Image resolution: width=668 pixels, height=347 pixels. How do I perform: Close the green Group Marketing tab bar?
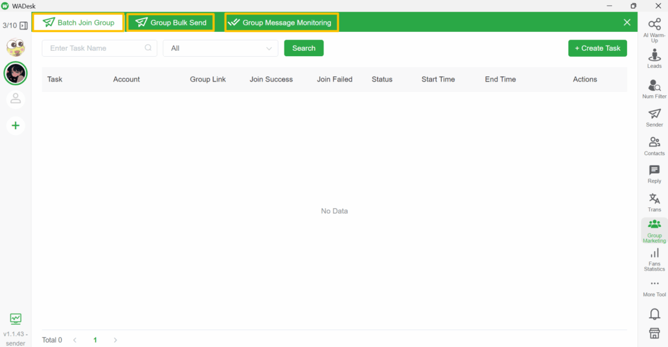[627, 22]
